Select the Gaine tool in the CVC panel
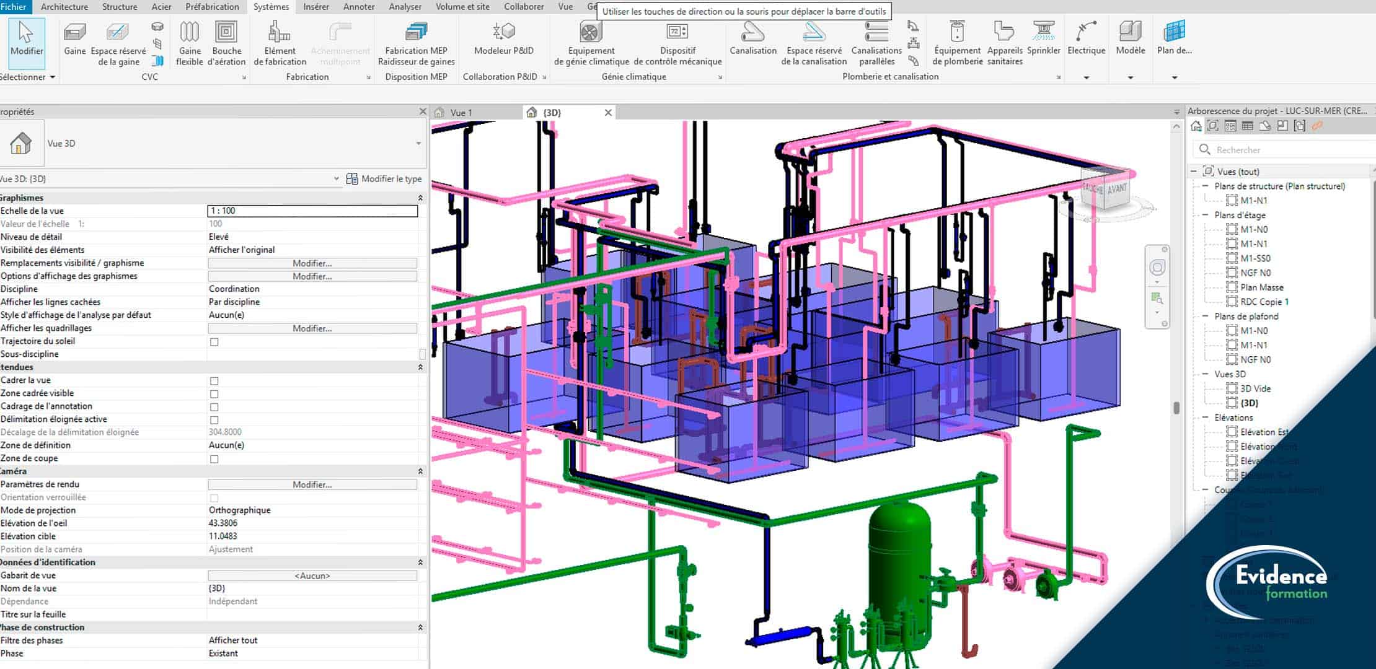 (74, 42)
